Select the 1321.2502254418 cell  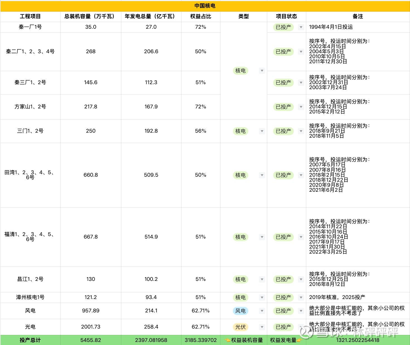[358, 340]
